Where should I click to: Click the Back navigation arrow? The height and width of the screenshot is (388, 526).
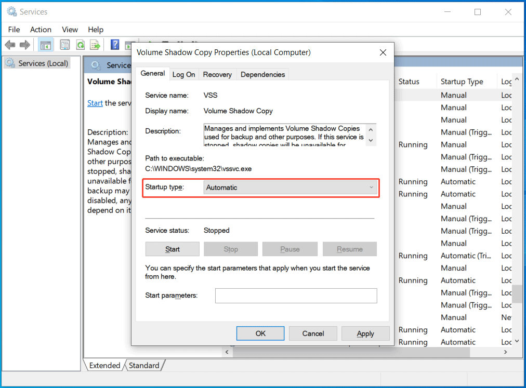[x=9, y=45]
